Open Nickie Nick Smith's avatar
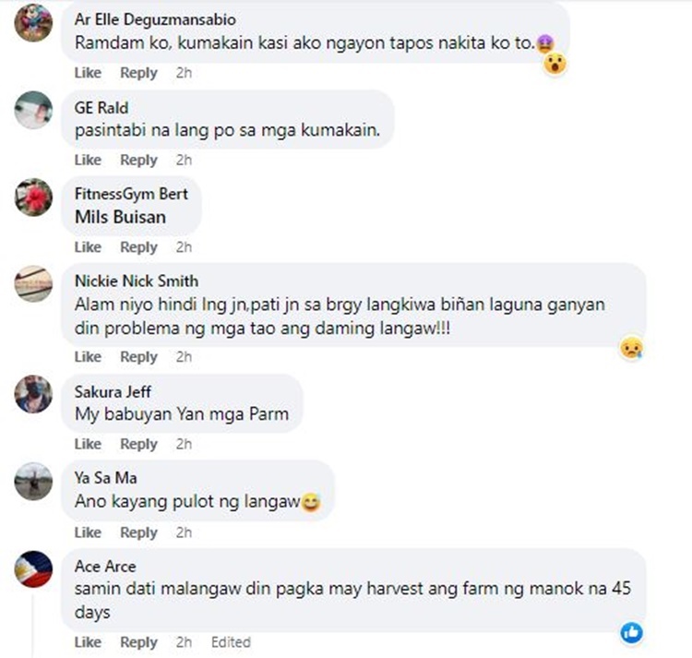This screenshot has width=692, height=658. point(33,283)
